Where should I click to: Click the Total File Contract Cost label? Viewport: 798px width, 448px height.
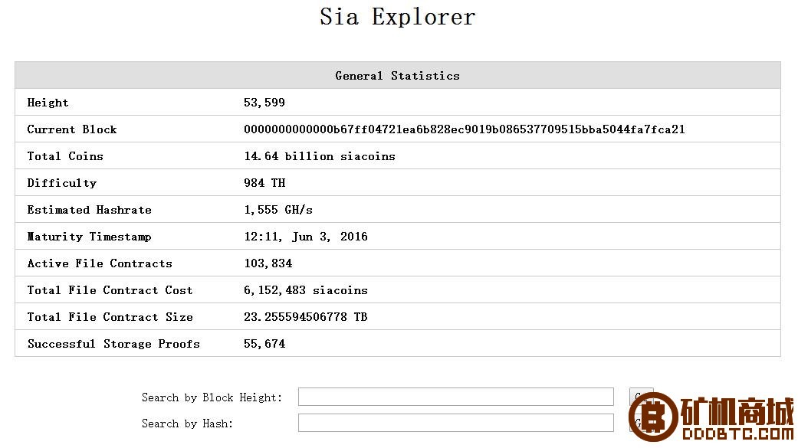coord(110,290)
